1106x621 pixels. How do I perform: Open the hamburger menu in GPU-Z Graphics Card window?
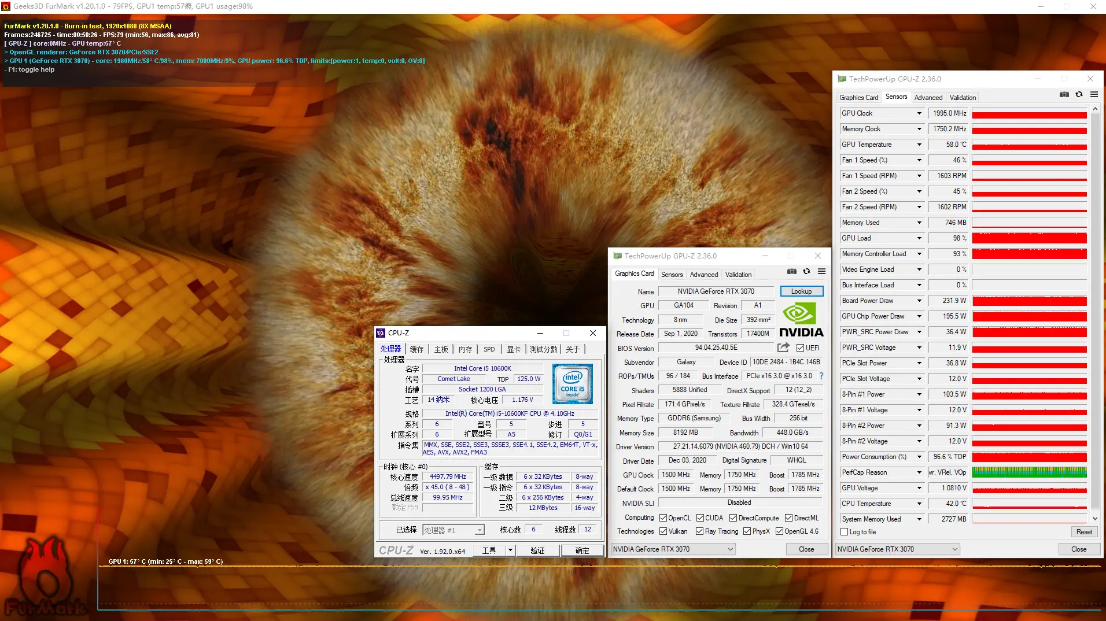tap(821, 271)
